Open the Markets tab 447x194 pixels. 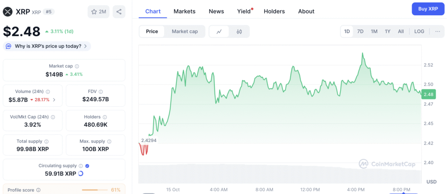click(184, 11)
